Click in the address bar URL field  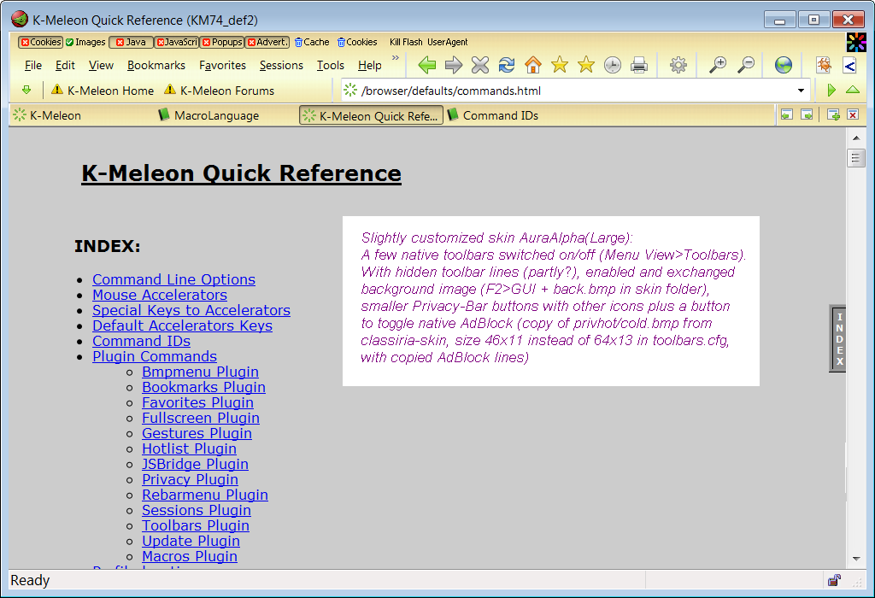point(575,91)
